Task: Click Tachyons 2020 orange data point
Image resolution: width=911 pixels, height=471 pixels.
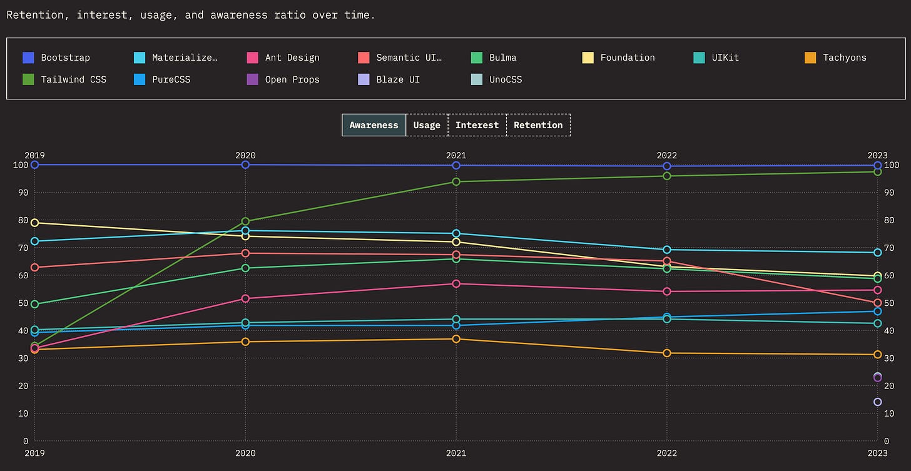Action: tap(245, 342)
